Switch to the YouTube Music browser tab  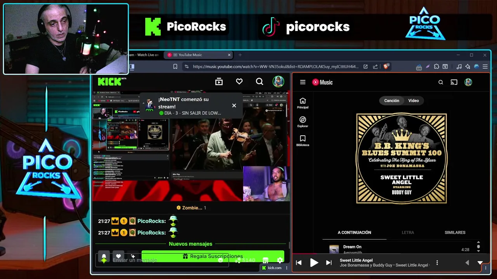pyautogui.click(x=198, y=55)
